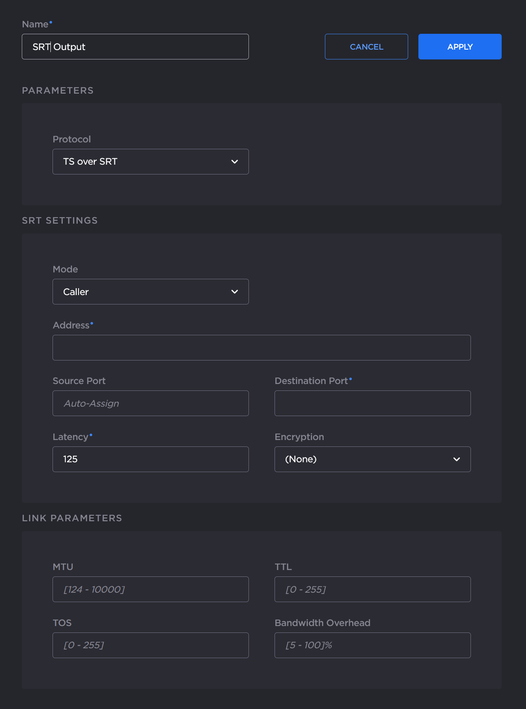
Task: Click the Encryption dropdown chevron arrow
Action: click(456, 459)
